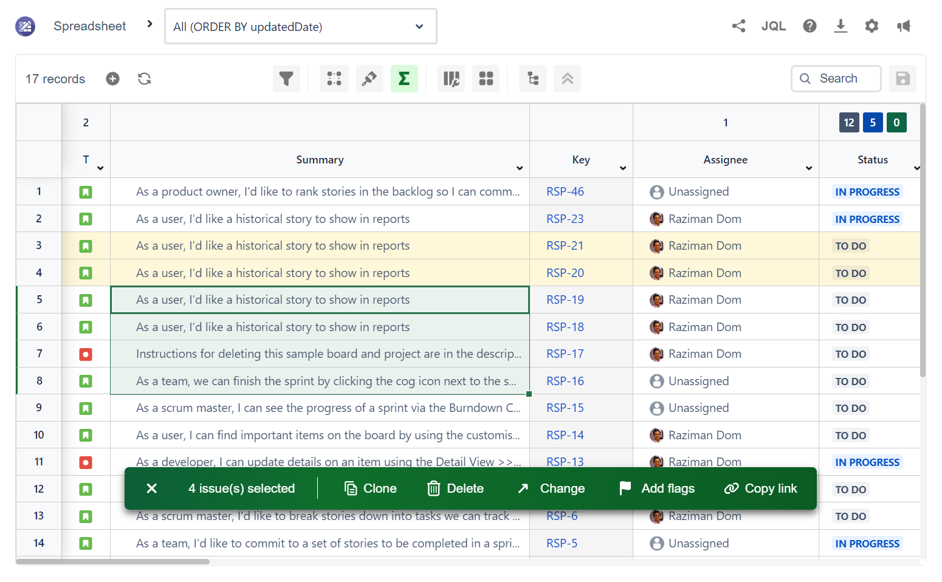
Task: Open the help question mark icon
Action: 810,26
